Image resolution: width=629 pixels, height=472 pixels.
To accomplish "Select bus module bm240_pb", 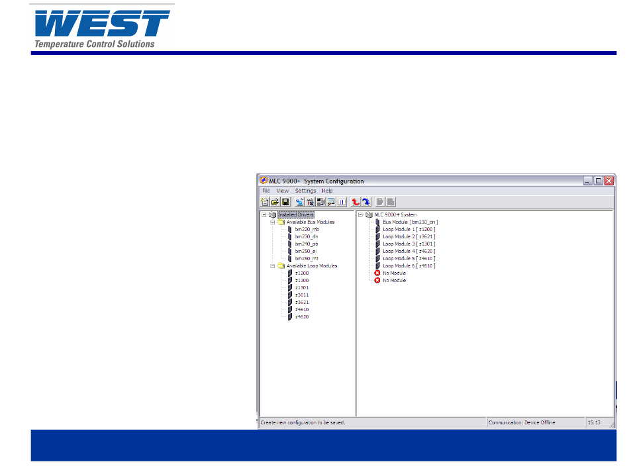I will click(x=307, y=244).
